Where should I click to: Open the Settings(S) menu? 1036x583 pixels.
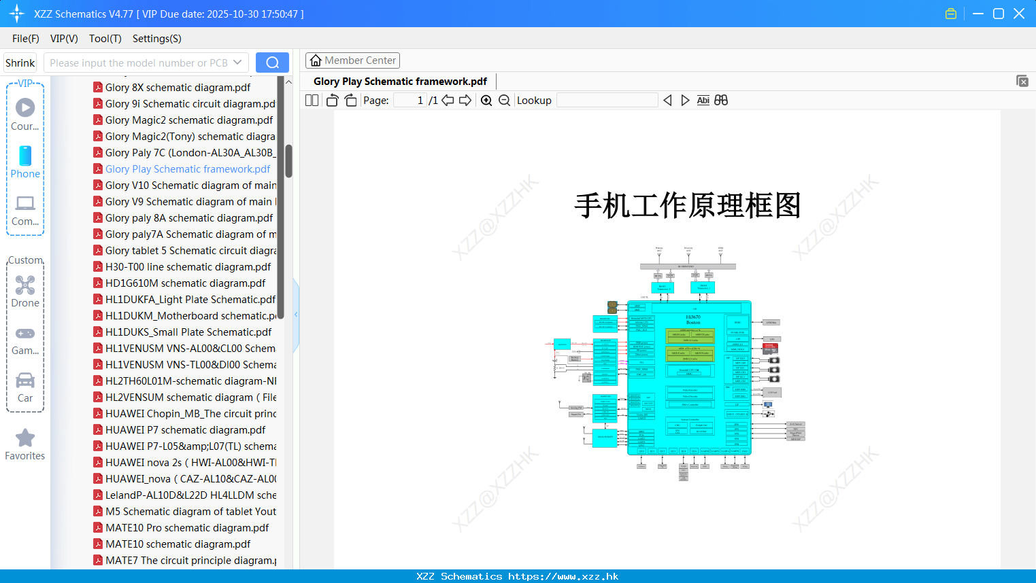[157, 39]
